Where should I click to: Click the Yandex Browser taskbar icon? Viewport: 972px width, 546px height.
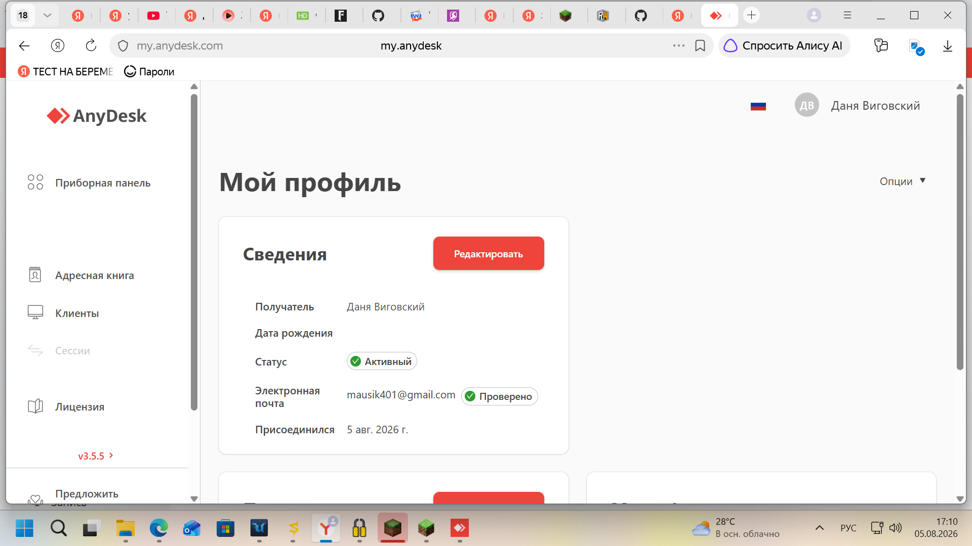pos(326,528)
